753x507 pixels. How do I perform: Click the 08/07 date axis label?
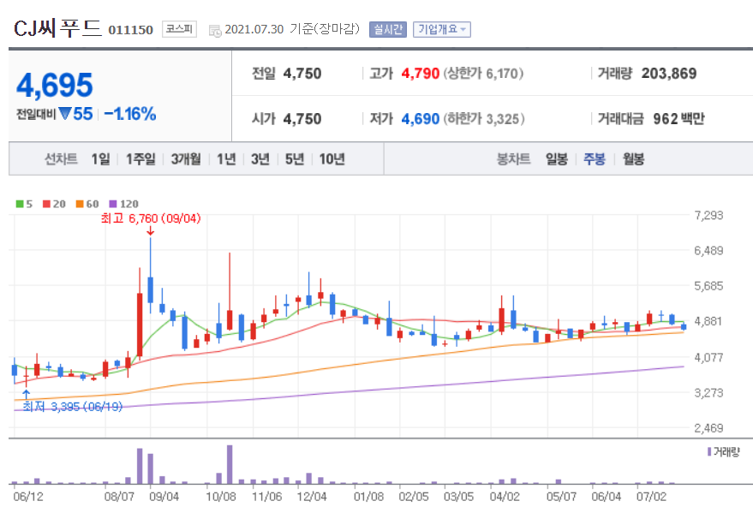point(119,497)
